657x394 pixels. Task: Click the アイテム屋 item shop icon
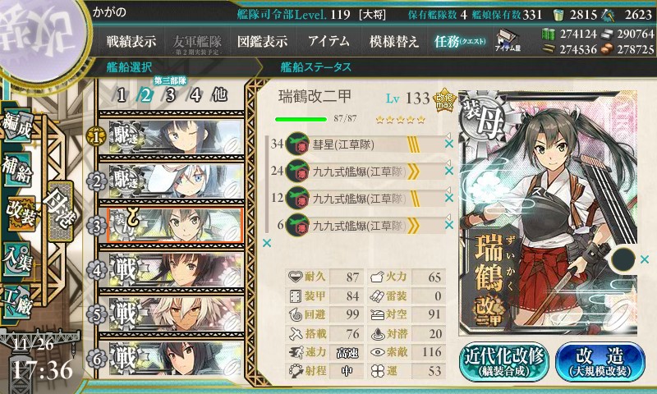[508, 41]
